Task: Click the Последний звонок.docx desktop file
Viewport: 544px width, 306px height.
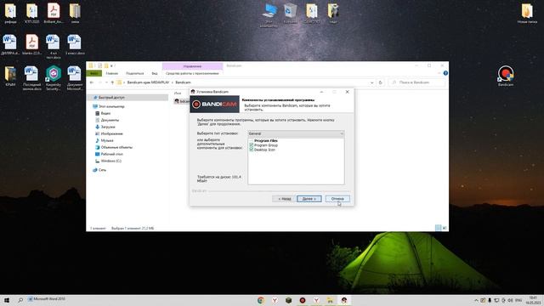Action: (x=31, y=78)
